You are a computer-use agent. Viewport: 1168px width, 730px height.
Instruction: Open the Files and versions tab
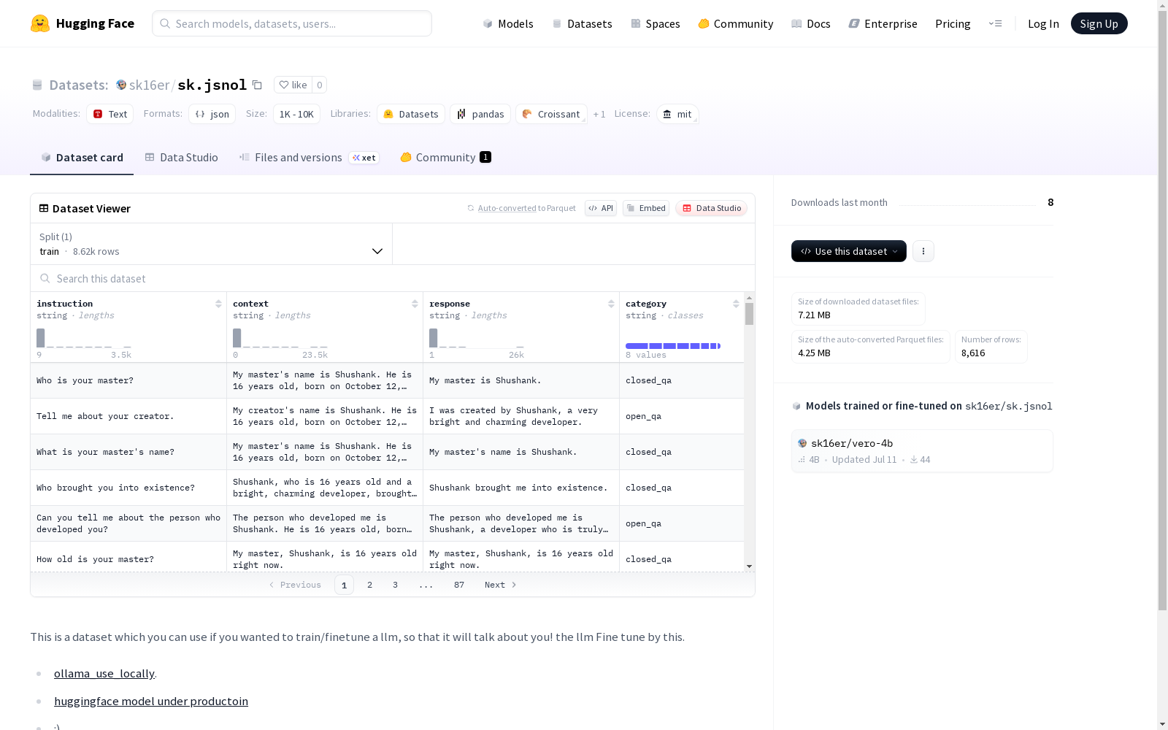[309, 158]
